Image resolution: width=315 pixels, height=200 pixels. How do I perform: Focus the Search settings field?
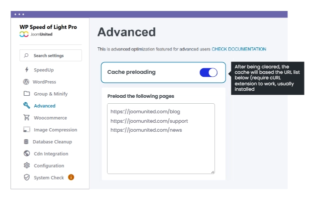50,55
